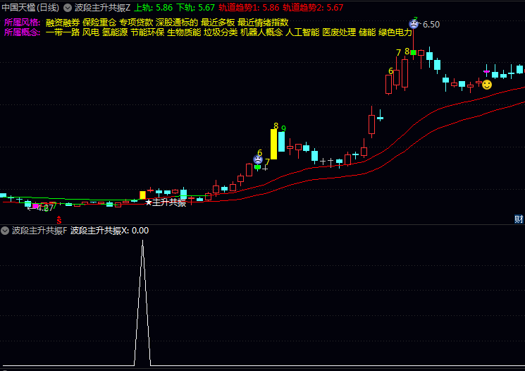Click the 深股通标的 style tag
The width and height of the screenshot is (525, 371).
pyautogui.click(x=177, y=23)
